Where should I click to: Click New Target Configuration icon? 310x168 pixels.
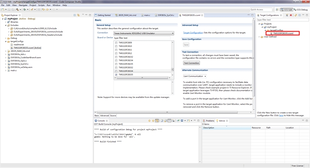pos(287,15)
